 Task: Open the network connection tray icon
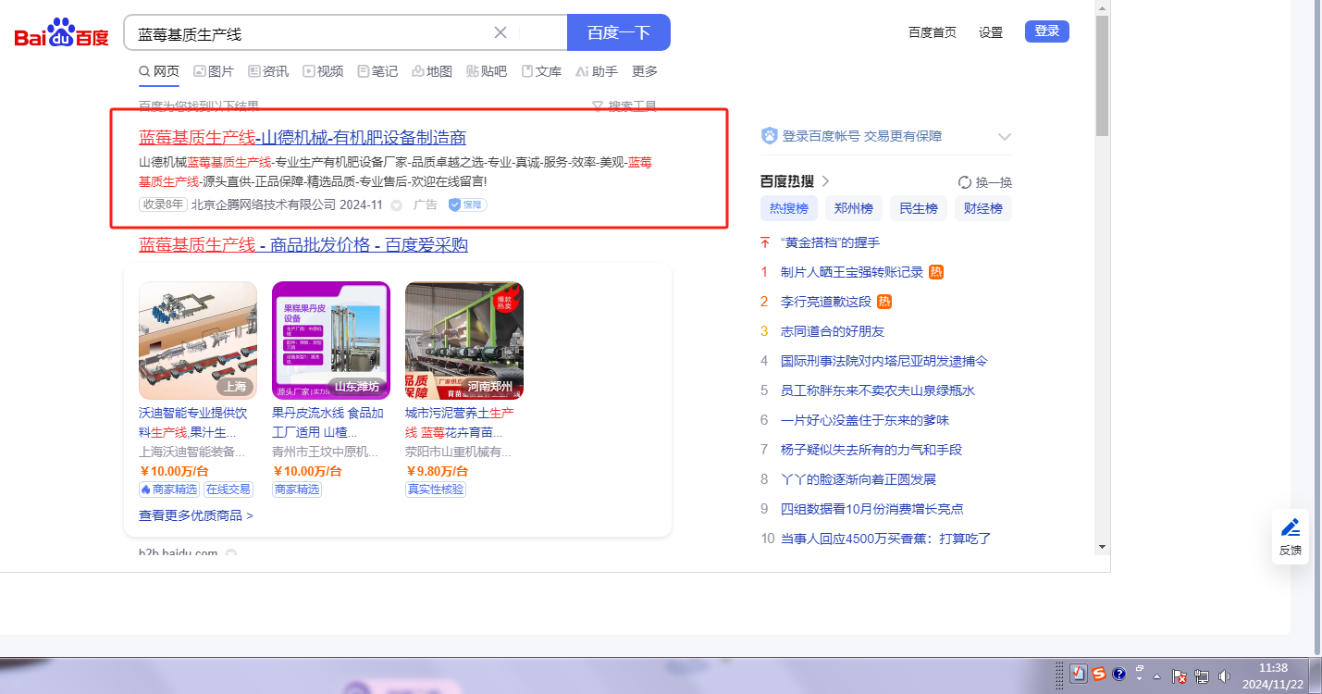click(1202, 675)
